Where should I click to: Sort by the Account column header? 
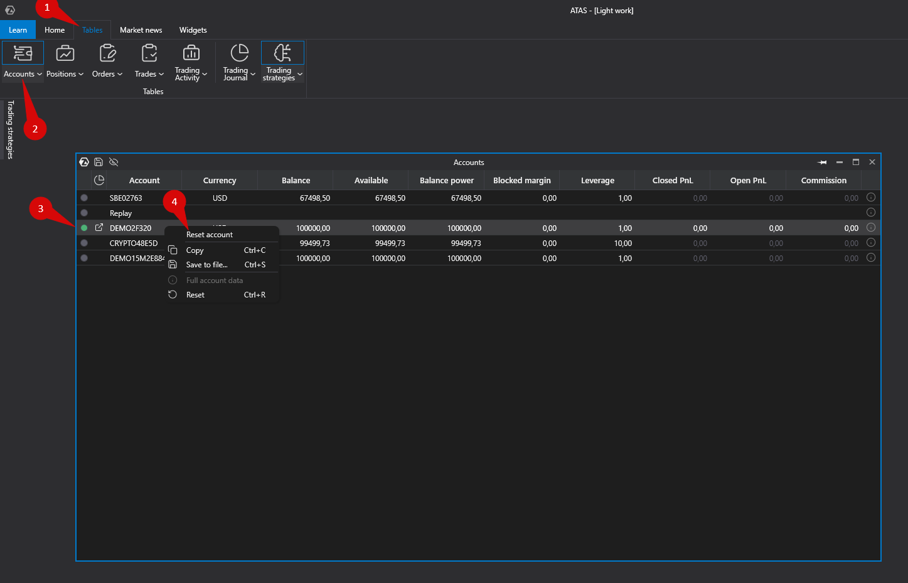tap(144, 180)
